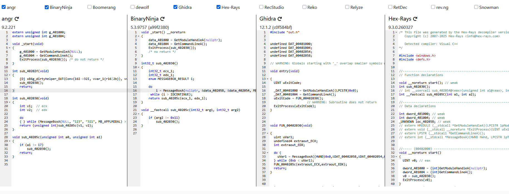Collapse the fold at angr line 29
509x194 pixels.
10,141
